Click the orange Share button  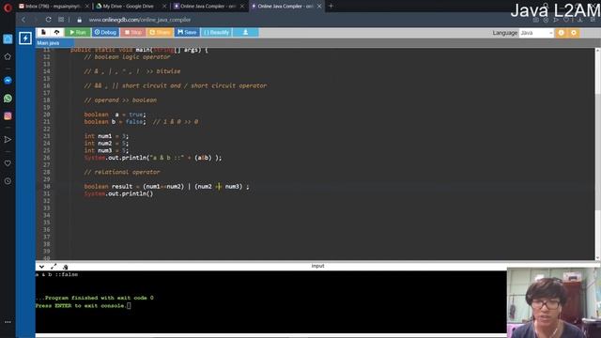point(160,33)
